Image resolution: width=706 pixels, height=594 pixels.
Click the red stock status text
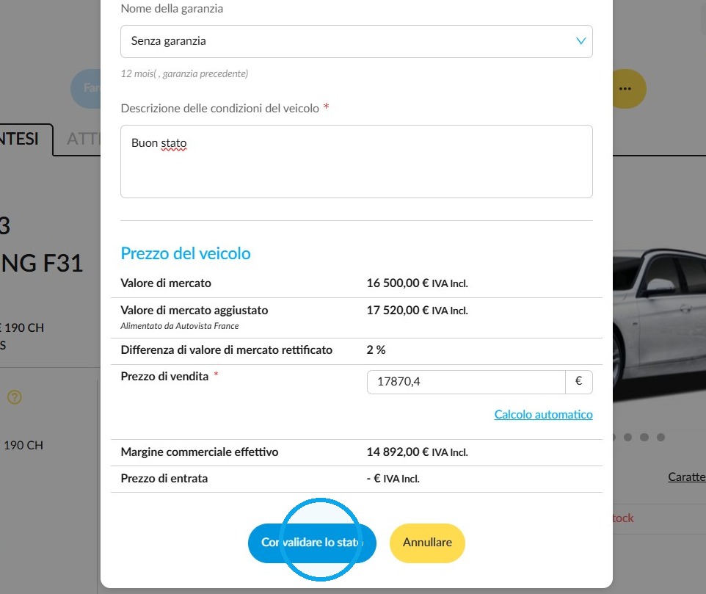coord(623,518)
